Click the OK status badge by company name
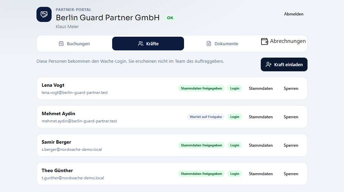Image resolution: width=344 pixels, height=192 pixels. coord(170,18)
